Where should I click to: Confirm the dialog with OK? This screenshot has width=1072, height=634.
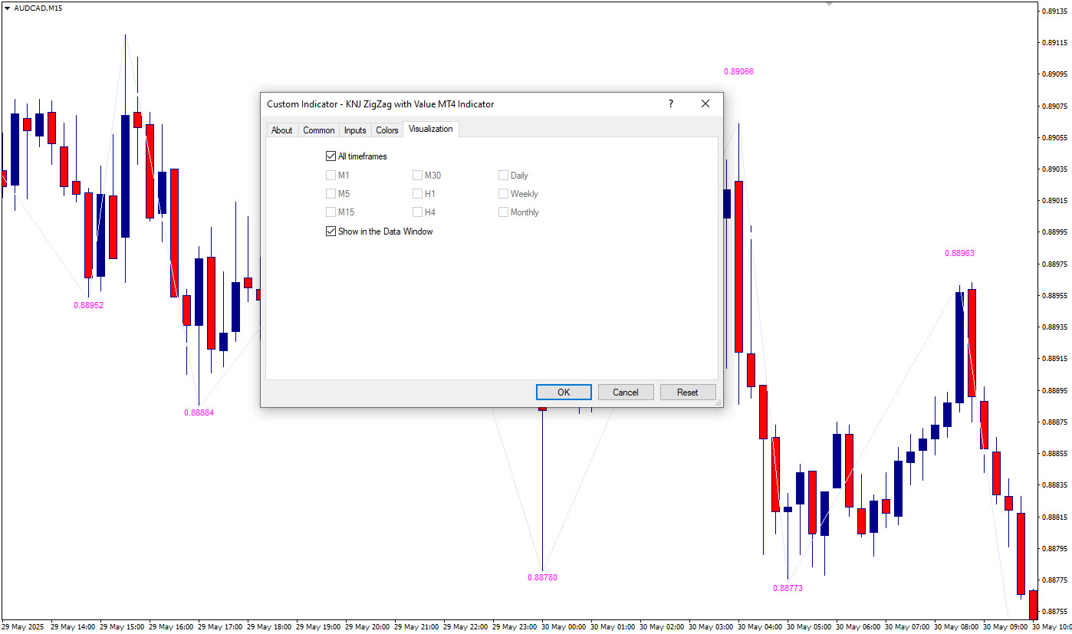(564, 393)
